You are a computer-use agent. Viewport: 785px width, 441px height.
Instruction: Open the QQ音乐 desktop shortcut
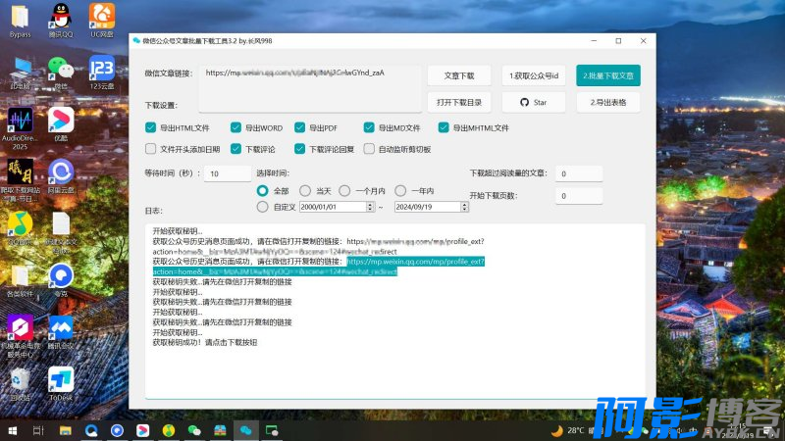[20, 229]
